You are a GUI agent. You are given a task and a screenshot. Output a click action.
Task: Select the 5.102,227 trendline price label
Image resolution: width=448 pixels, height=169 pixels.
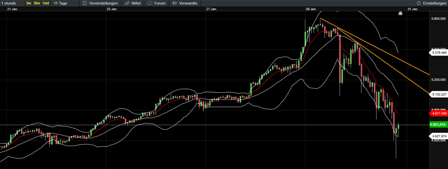tap(439, 95)
